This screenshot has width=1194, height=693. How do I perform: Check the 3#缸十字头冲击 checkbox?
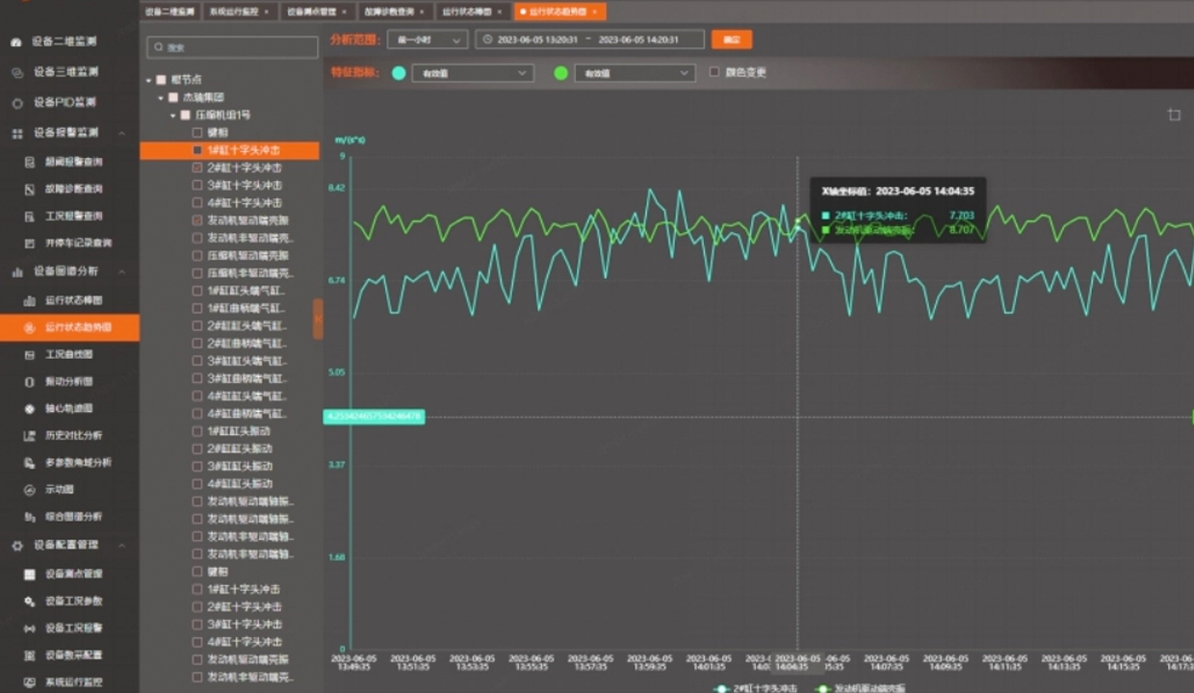(x=197, y=185)
